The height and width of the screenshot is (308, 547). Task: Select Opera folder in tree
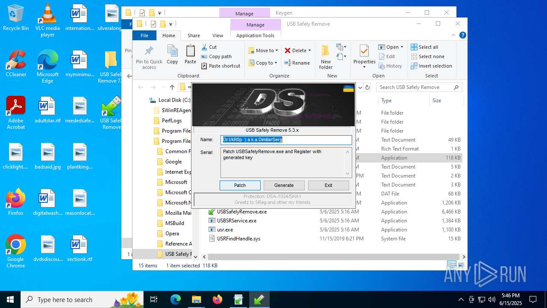pyautogui.click(x=172, y=234)
